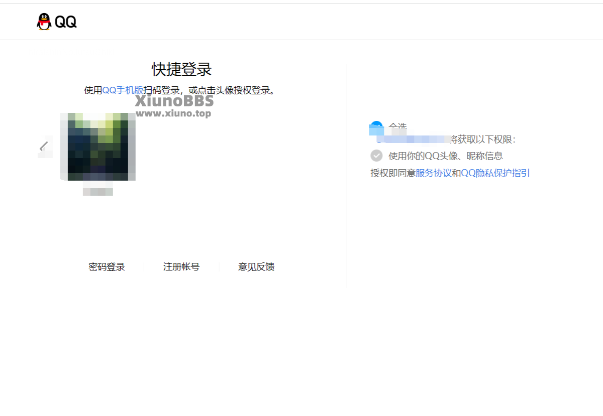Click the 将获取以下权限 text
603x416 pixels.
(483, 140)
